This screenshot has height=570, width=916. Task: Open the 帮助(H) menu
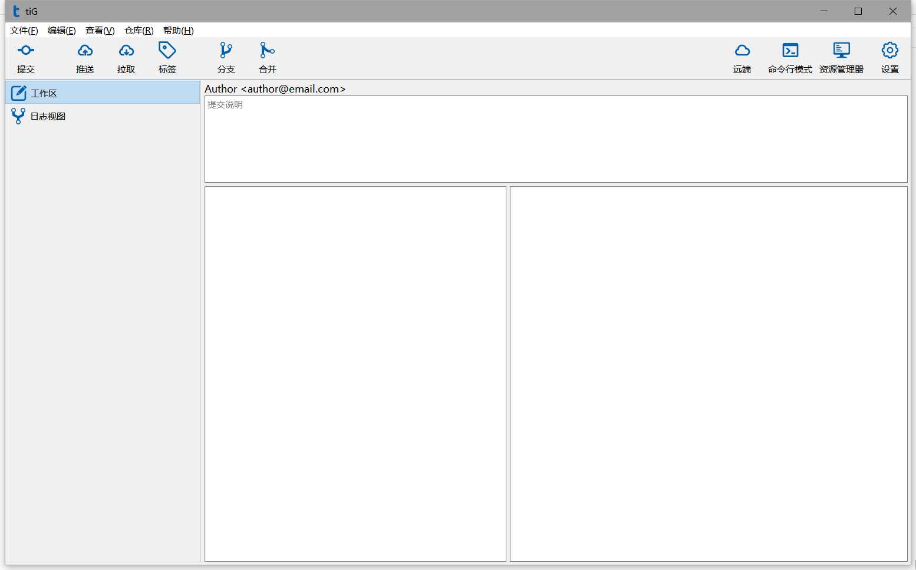pyautogui.click(x=179, y=31)
